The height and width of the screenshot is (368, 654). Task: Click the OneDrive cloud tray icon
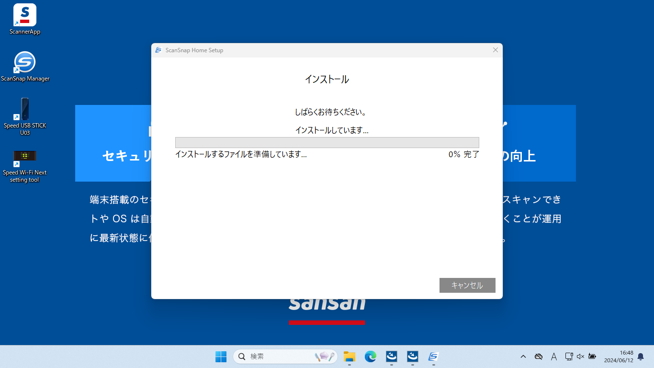tap(539, 356)
